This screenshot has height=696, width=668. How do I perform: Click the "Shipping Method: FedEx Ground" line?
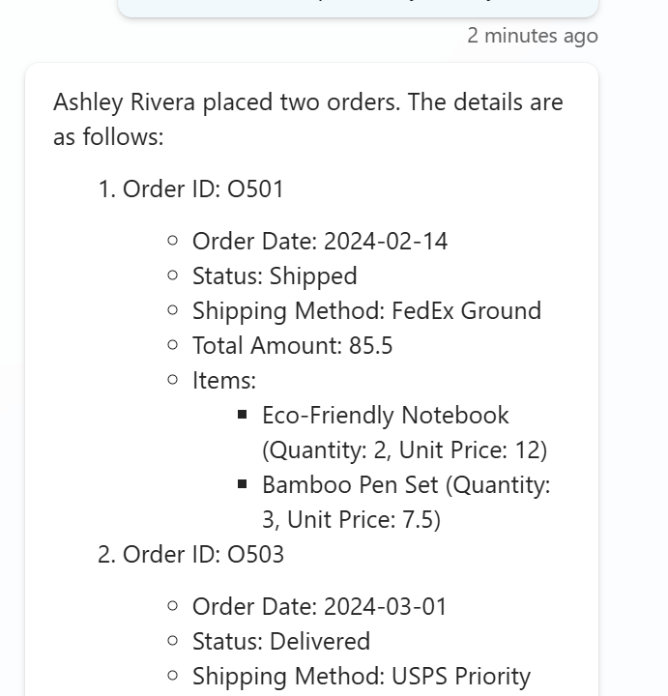[366, 310]
